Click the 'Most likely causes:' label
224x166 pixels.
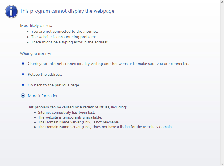(x=36, y=25)
